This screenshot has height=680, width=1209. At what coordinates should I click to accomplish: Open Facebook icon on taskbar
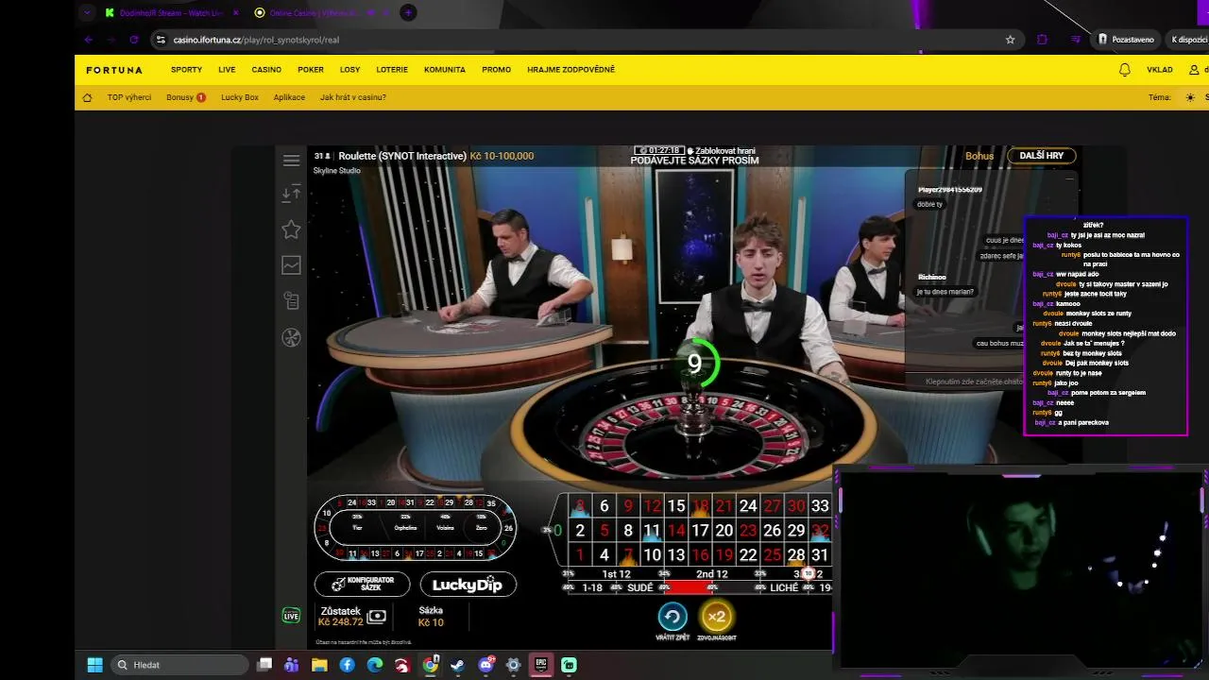[347, 665]
